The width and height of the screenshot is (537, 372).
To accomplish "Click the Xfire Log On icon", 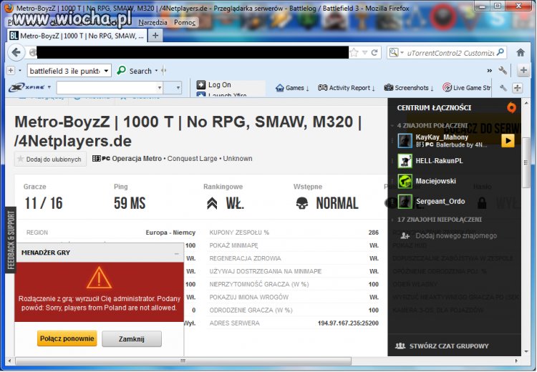I will [x=201, y=84].
